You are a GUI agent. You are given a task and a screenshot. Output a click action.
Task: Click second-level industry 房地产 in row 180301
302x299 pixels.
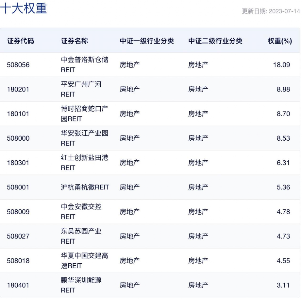click(x=198, y=163)
